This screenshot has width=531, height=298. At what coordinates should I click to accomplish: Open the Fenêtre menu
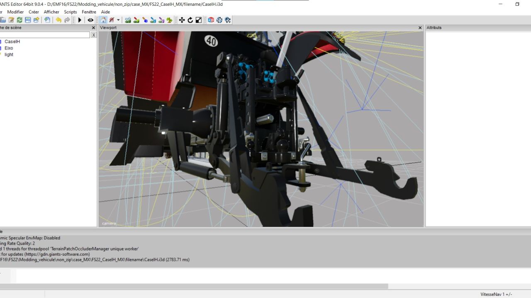[x=89, y=12]
